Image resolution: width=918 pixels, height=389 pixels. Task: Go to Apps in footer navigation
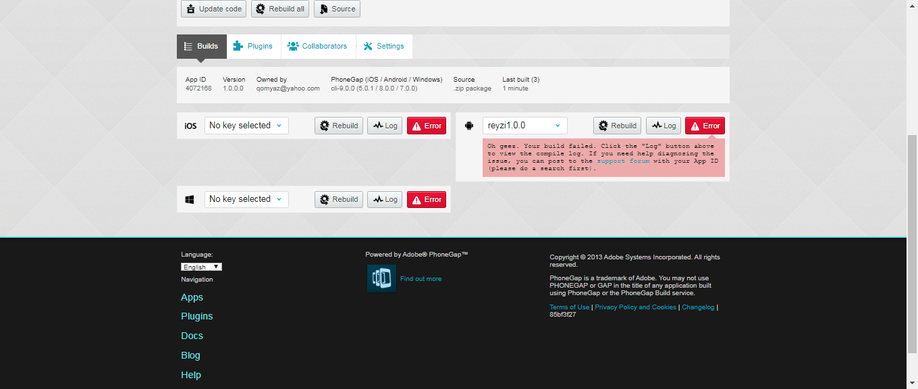point(192,297)
